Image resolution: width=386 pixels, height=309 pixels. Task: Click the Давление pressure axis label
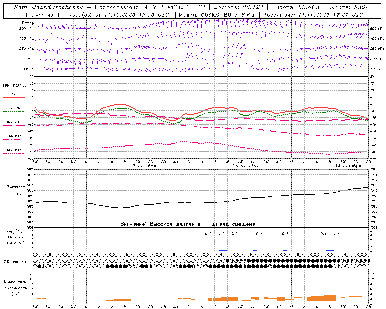[16, 186]
